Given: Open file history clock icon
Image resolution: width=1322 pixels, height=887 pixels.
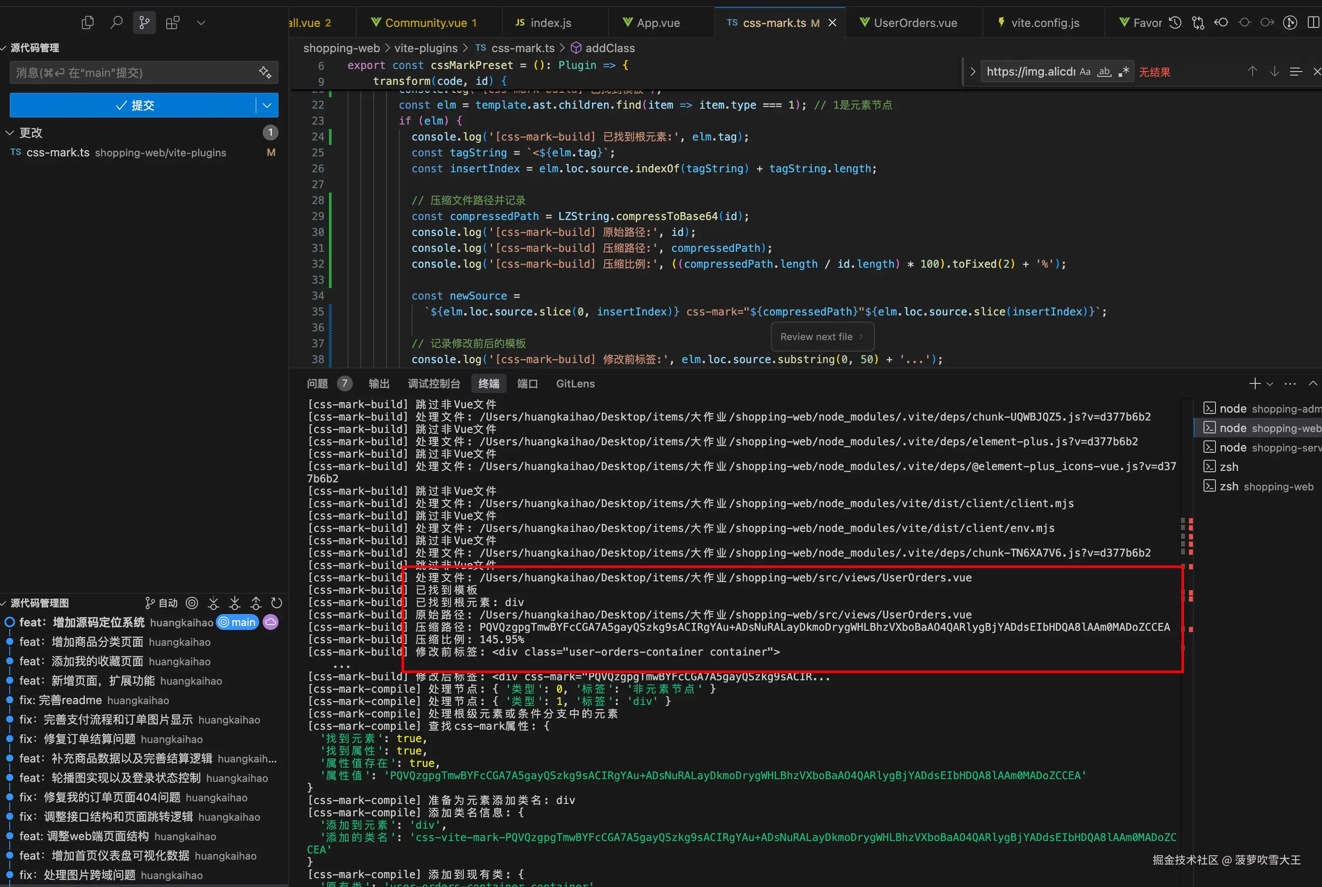Looking at the screenshot, I should 1175,23.
